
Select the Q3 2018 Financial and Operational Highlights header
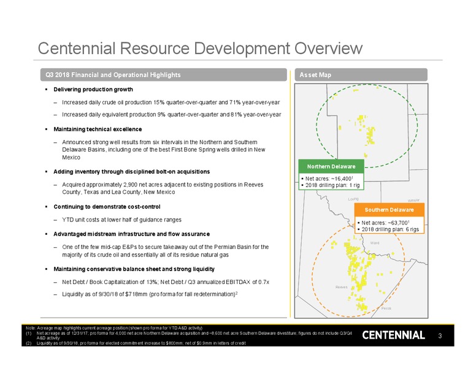coord(164,75)
